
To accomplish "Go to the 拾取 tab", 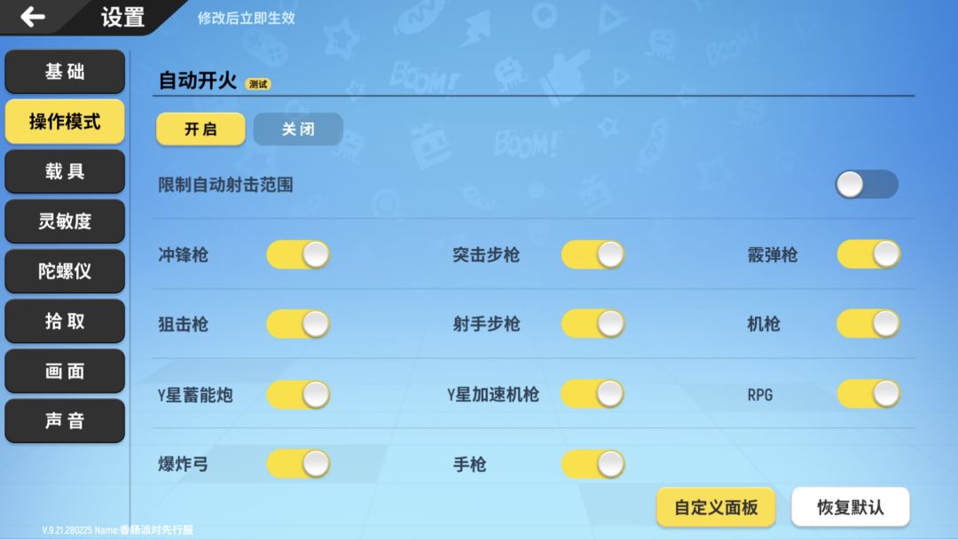I will [x=65, y=321].
